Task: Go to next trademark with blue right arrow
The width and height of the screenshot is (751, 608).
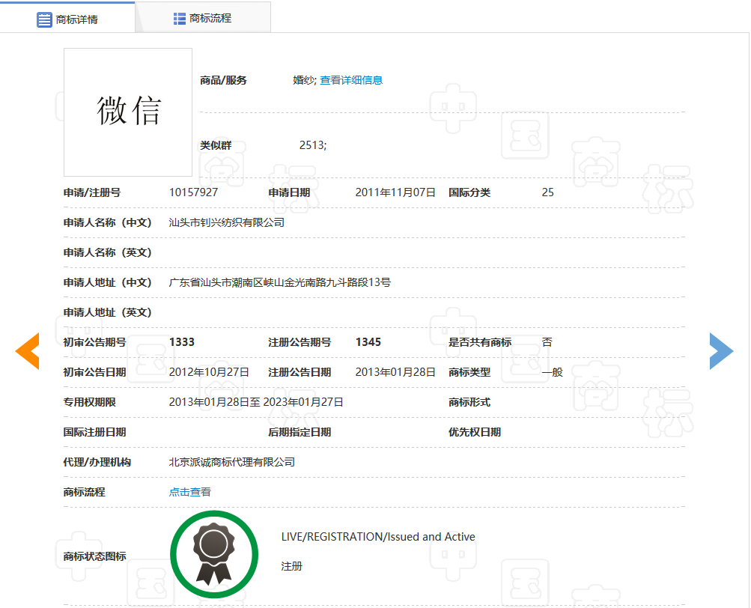Action: click(x=721, y=351)
